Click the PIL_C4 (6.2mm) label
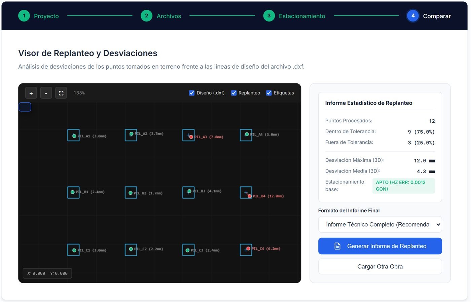Image resolution: width=471 pixels, height=302 pixels. 266,249
